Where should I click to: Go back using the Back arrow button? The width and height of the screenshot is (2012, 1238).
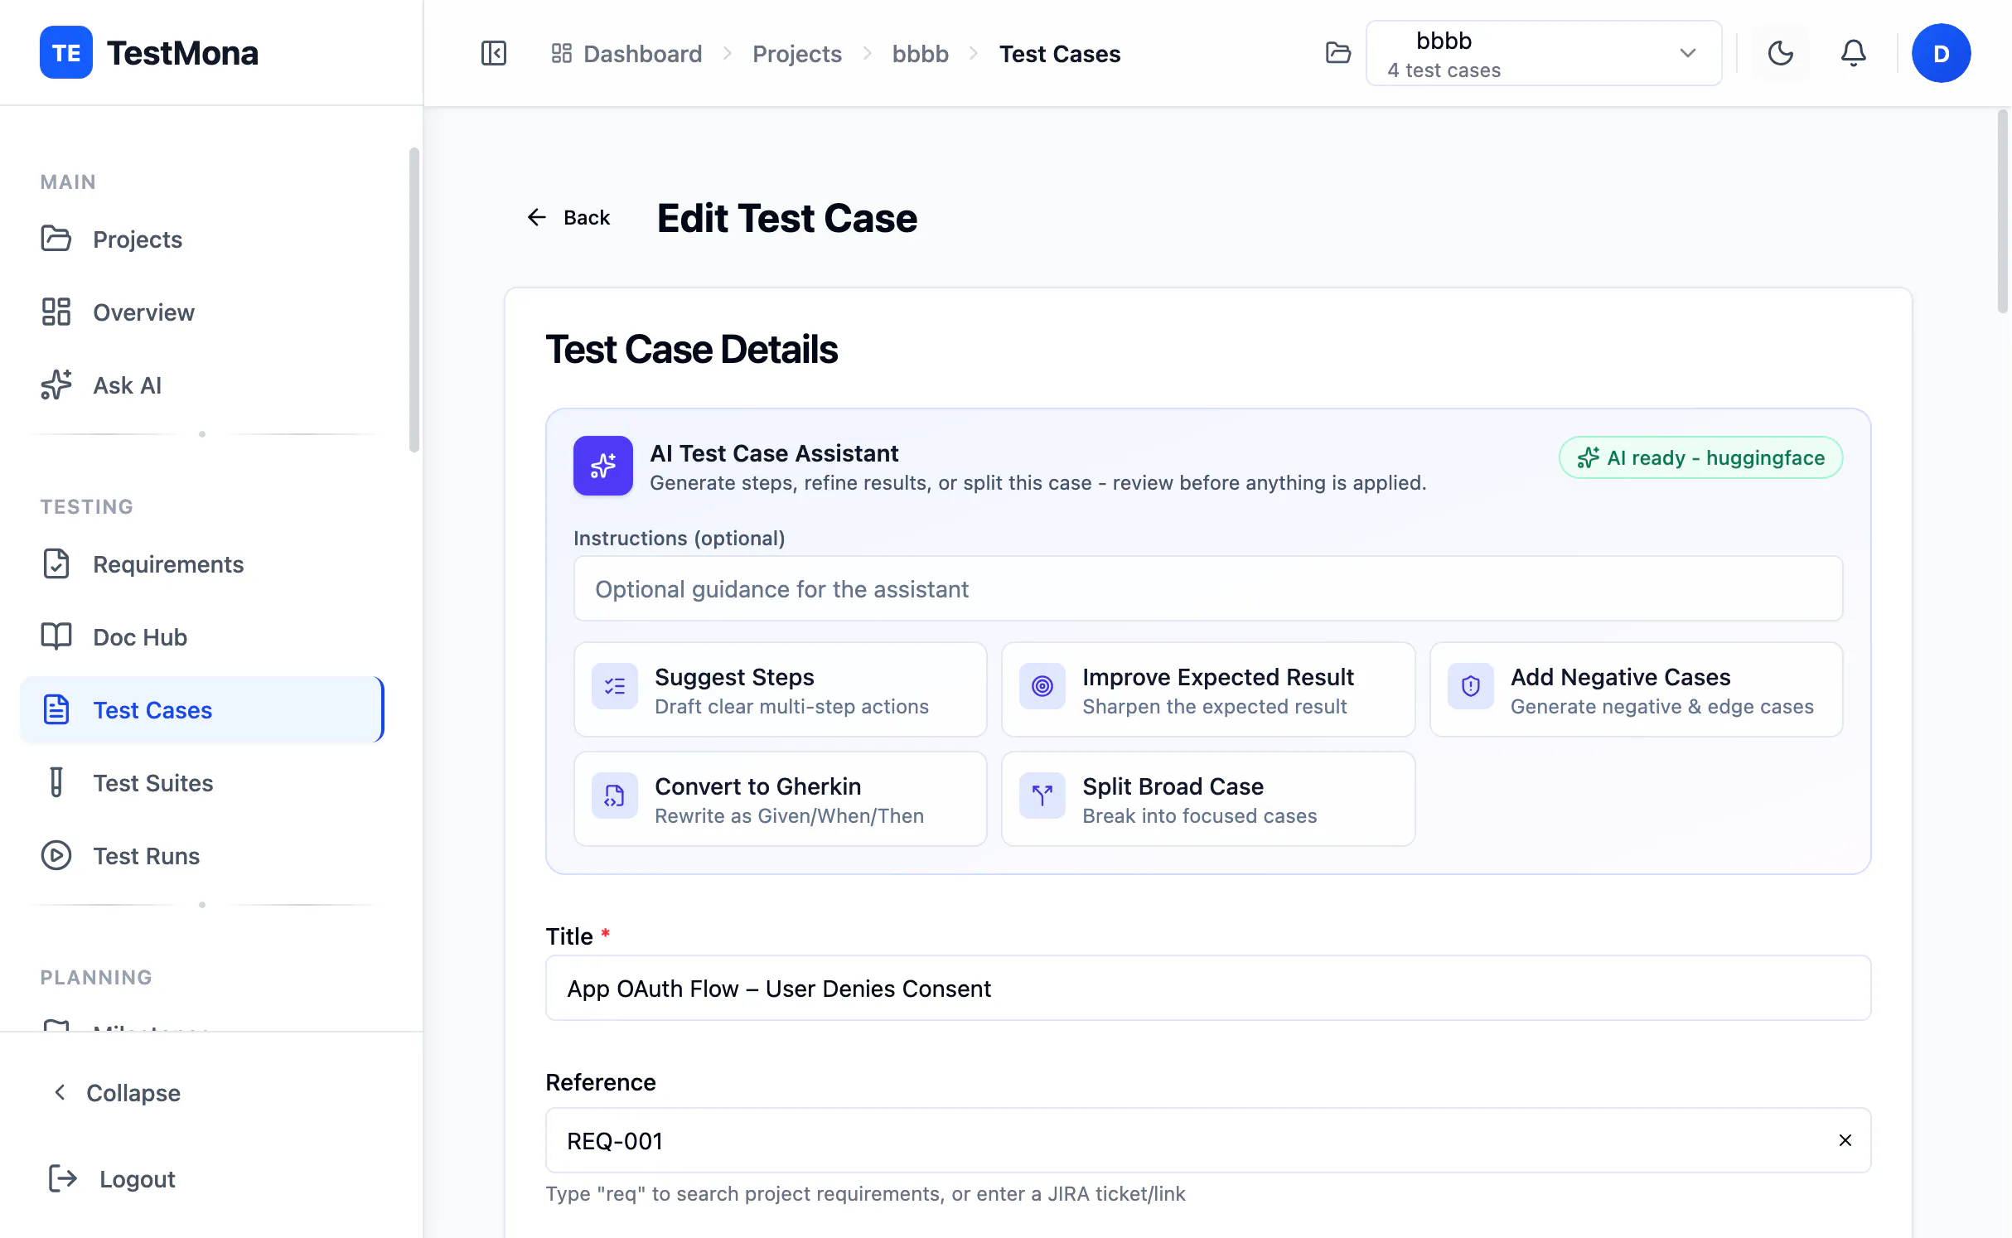[x=568, y=218]
